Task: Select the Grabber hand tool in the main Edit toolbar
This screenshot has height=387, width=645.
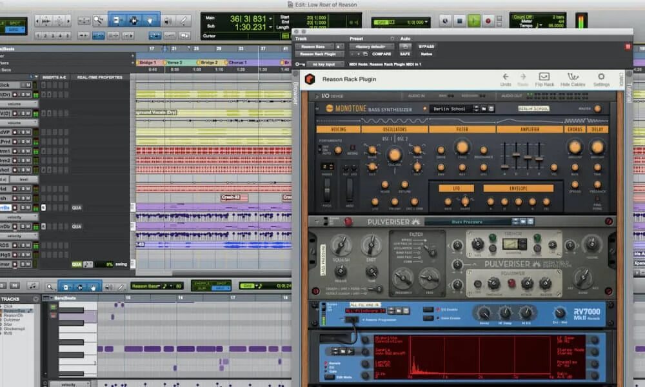Action: pos(150,20)
